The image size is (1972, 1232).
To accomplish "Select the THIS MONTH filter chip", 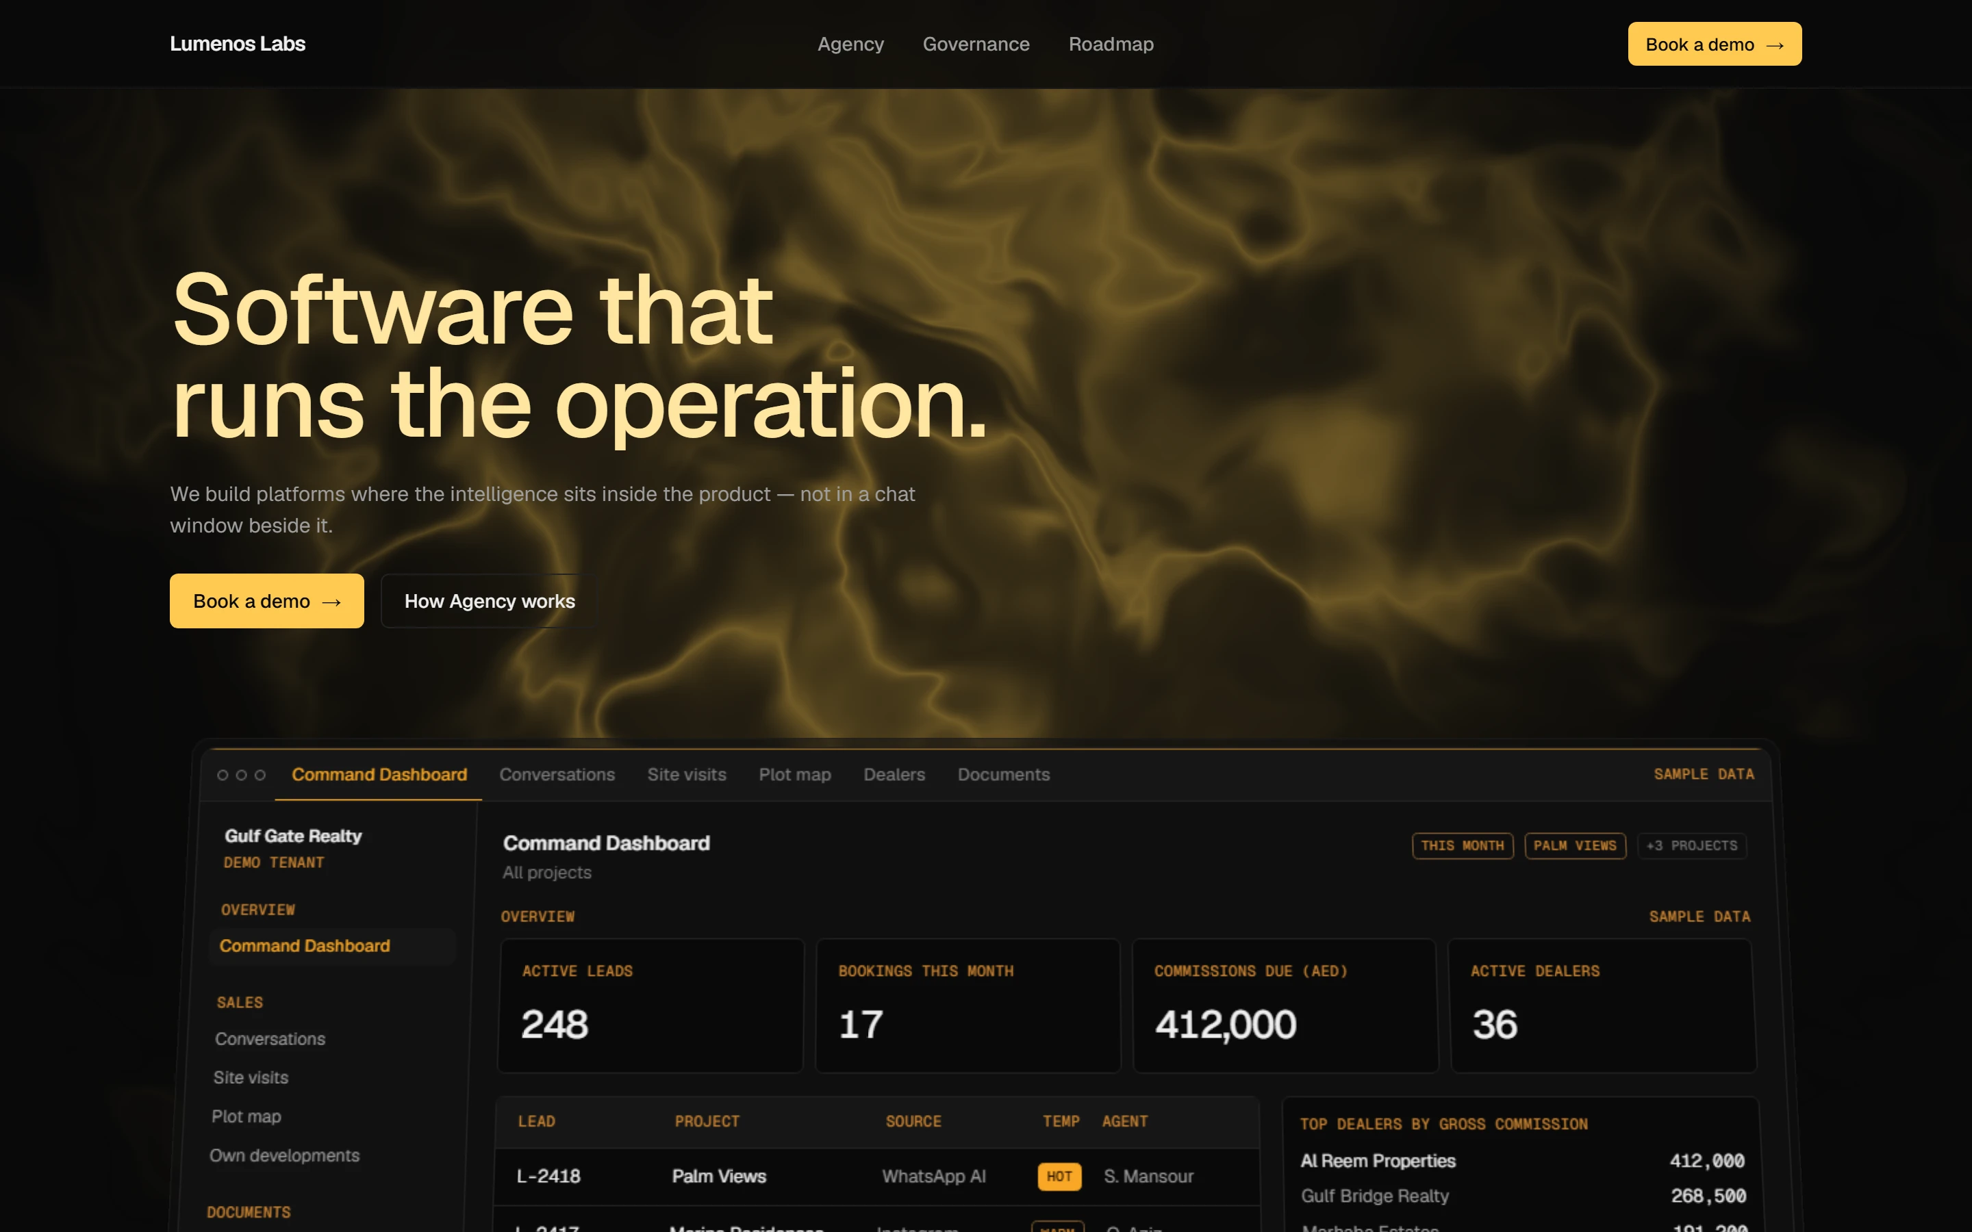I will (x=1462, y=846).
